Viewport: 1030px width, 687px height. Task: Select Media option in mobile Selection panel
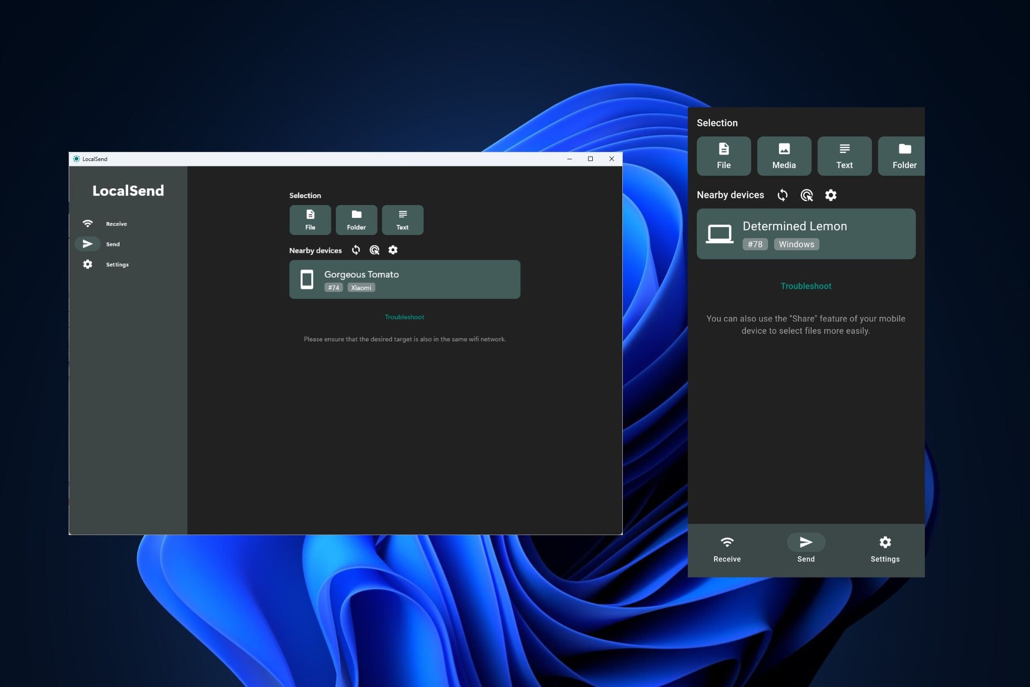[x=784, y=156]
